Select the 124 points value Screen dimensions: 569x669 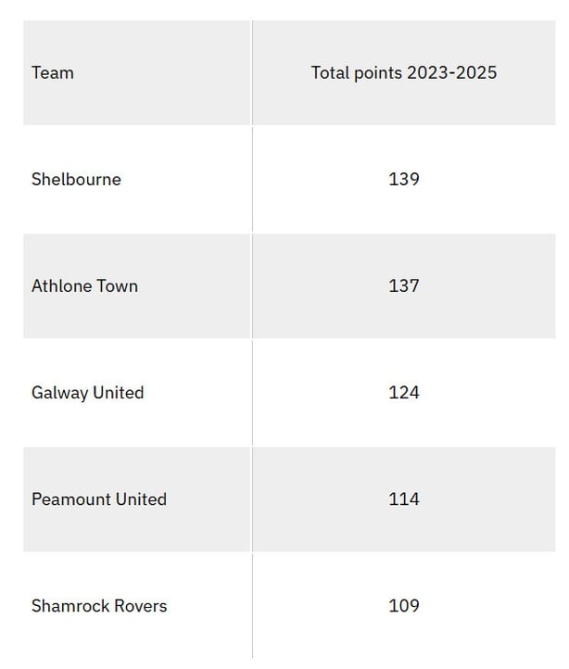point(404,392)
